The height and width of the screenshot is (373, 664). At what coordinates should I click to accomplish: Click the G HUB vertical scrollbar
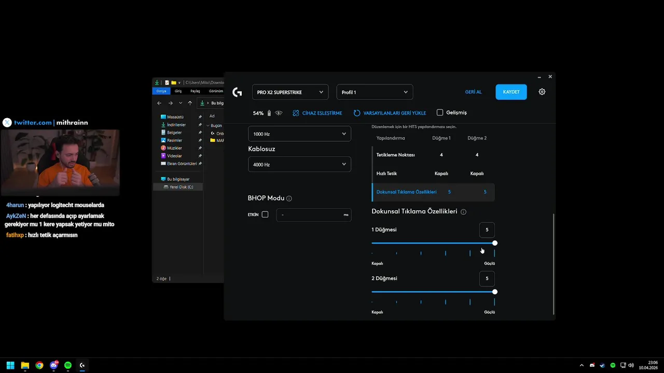[554, 264]
